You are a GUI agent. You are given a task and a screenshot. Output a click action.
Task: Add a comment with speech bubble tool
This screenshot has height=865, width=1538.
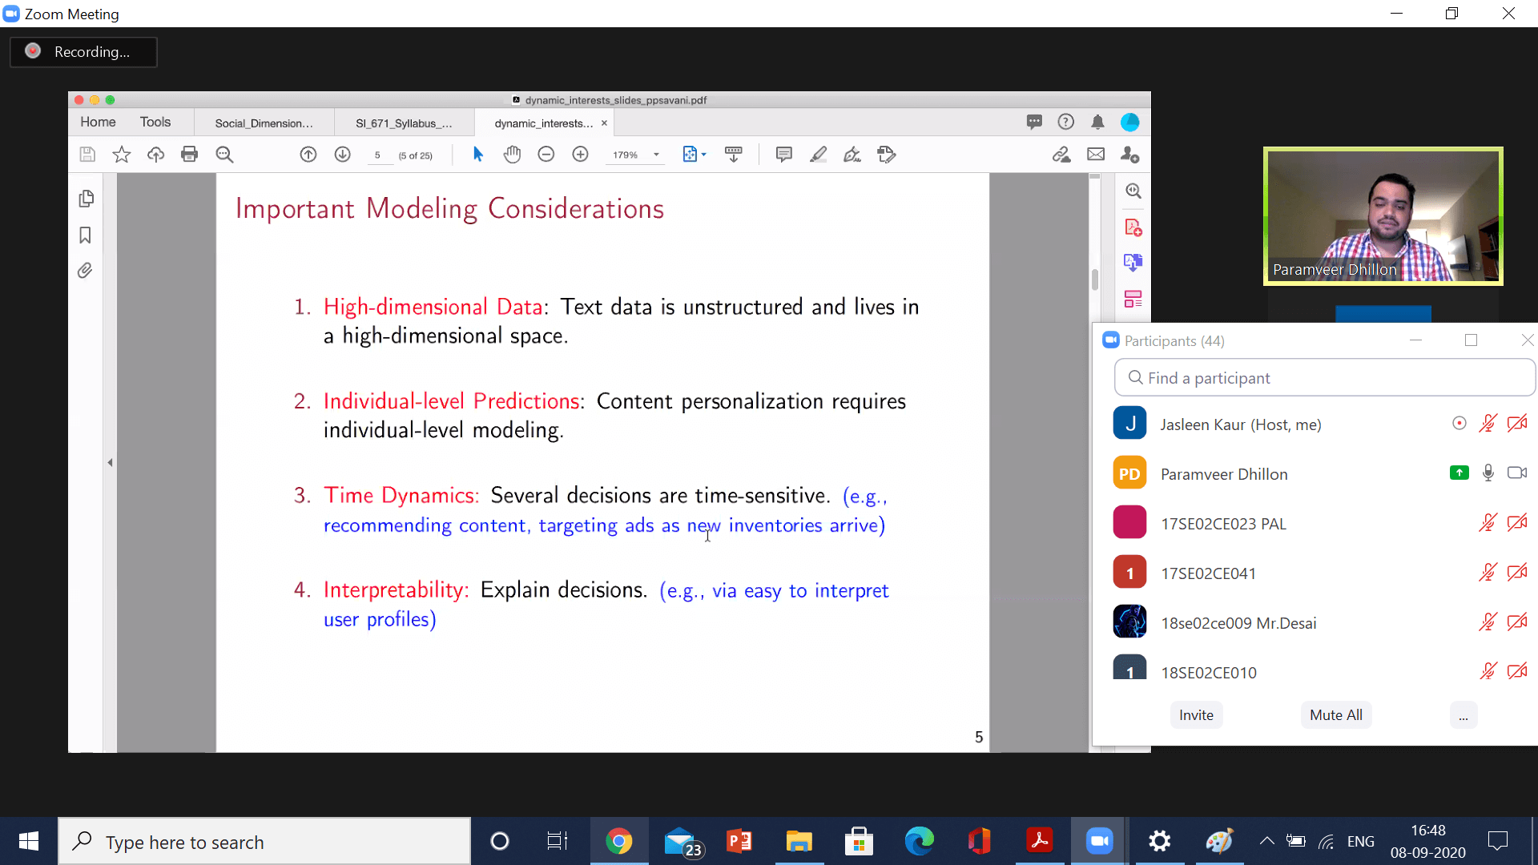pos(784,155)
